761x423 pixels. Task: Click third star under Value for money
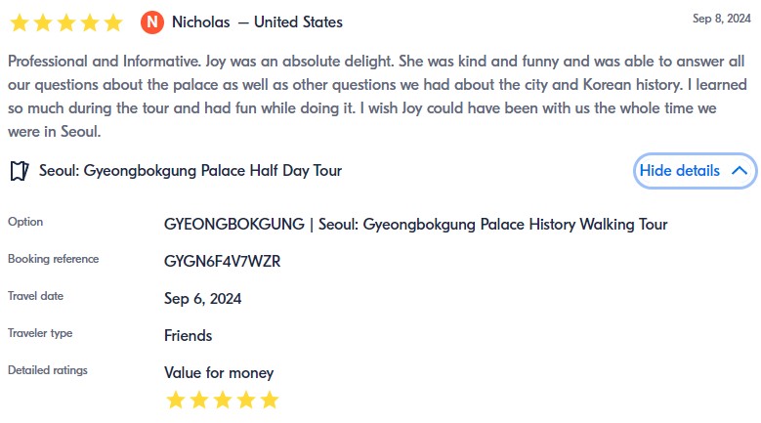click(x=223, y=400)
